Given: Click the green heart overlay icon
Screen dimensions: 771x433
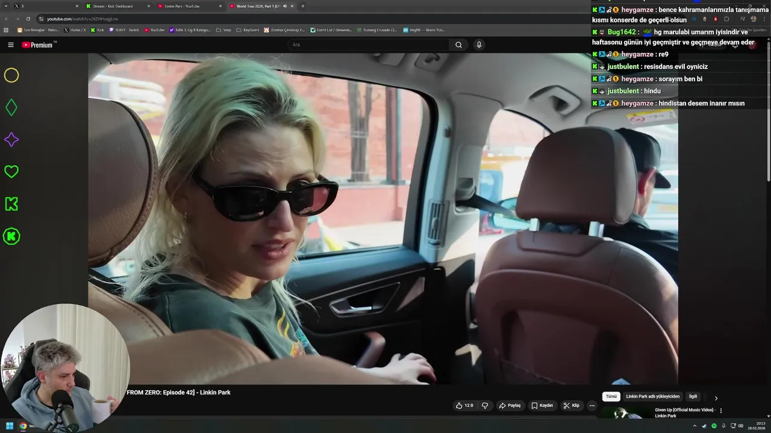Looking at the screenshot, I should 11,171.
